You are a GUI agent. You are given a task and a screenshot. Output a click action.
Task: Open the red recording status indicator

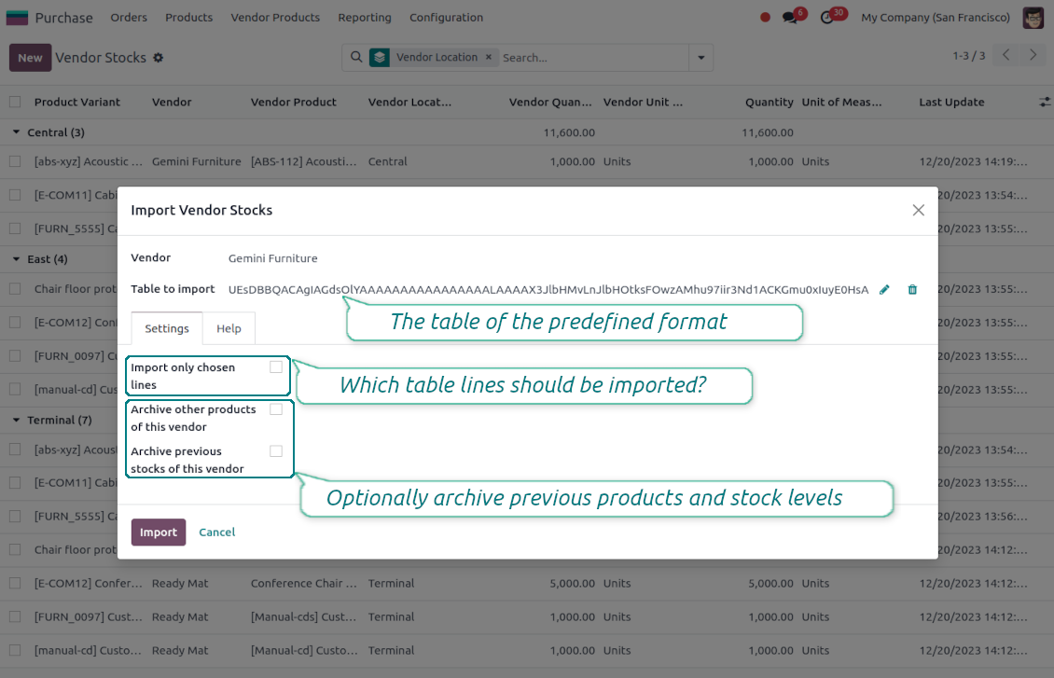pyautogui.click(x=765, y=18)
